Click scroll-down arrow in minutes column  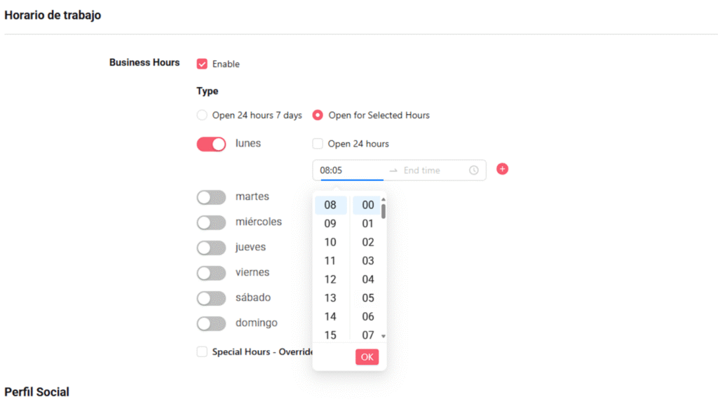[x=384, y=337]
